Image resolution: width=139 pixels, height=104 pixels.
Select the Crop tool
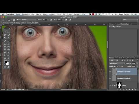[x=5, y=38]
